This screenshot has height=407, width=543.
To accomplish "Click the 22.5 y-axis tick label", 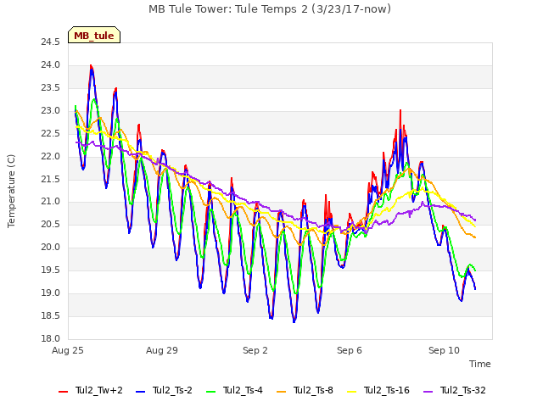I will (x=51, y=134).
